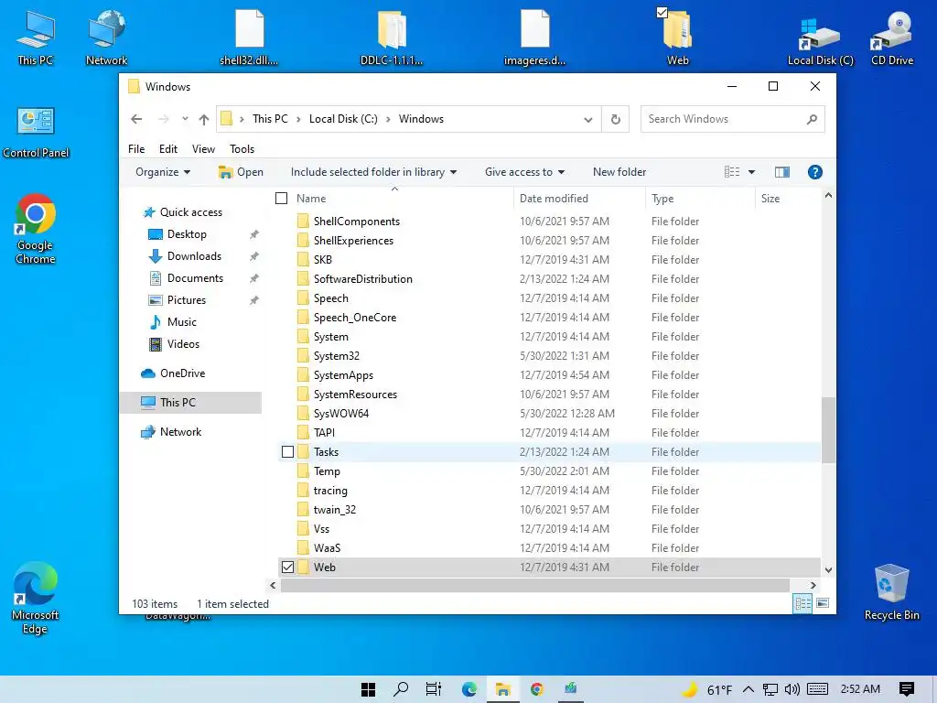
Task: Open This PC desktop icon
Action: pos(36,38)
